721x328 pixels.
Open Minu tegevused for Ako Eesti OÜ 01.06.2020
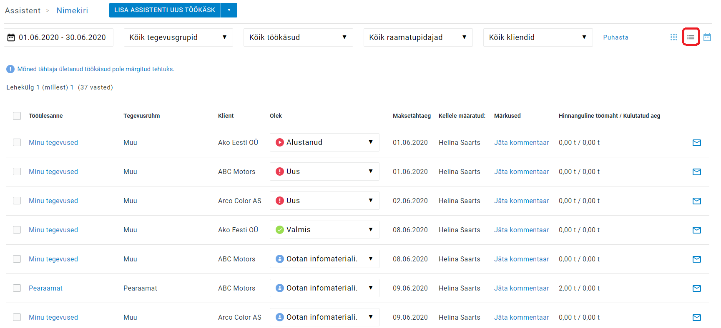[x=53, y=142]
